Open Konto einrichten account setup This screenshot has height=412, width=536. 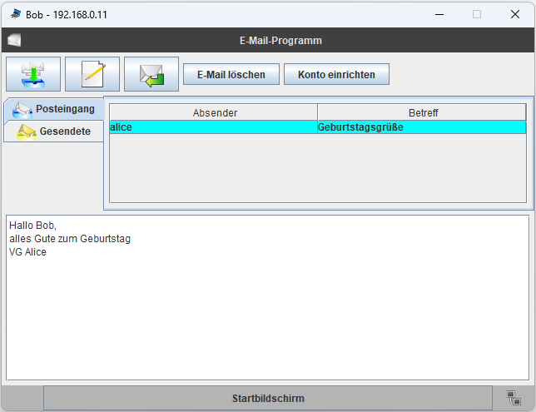point(336,74)
